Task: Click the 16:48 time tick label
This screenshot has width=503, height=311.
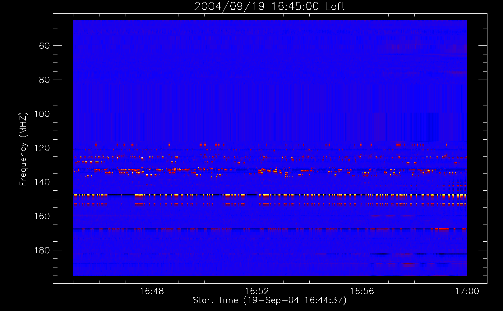Action: pos(152,291)
